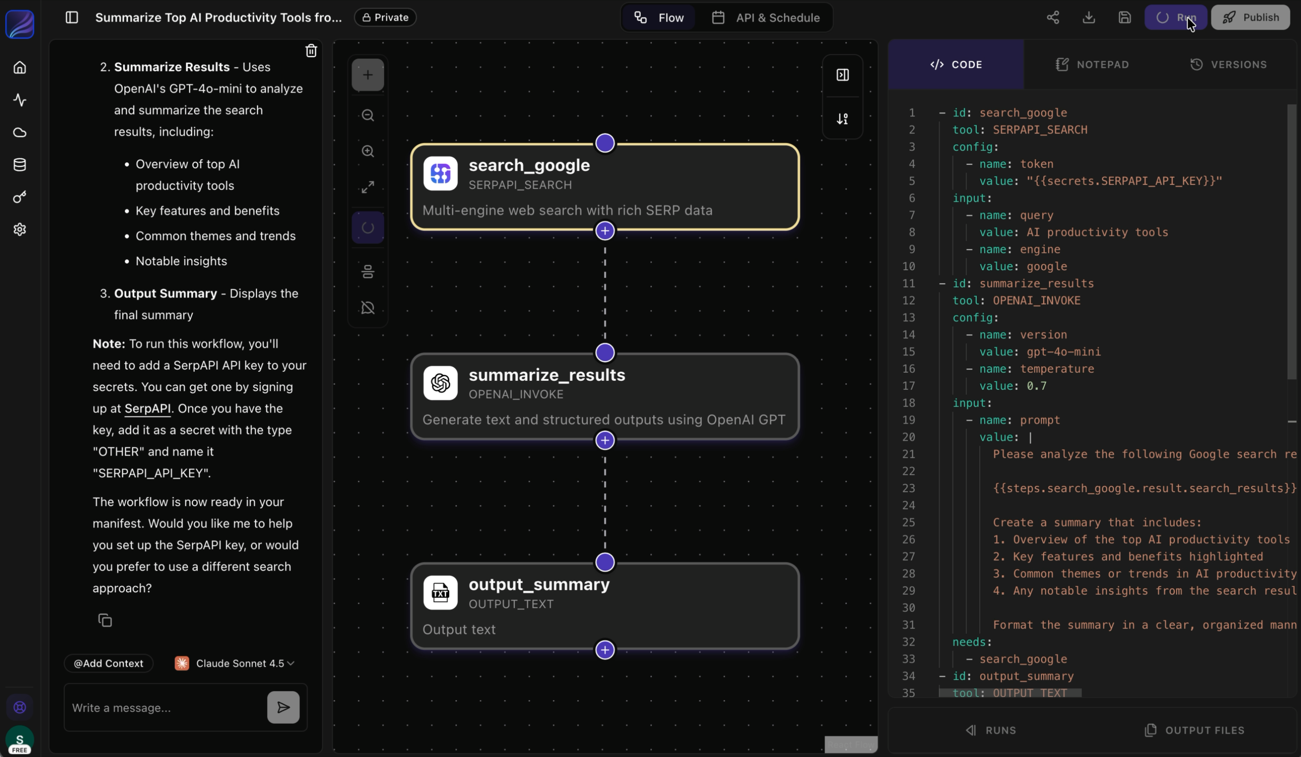The width and height of the screenshot is (1301, 757).
Task: Fit flow to view with expand arrows
Action: click(x=367, y=187)
